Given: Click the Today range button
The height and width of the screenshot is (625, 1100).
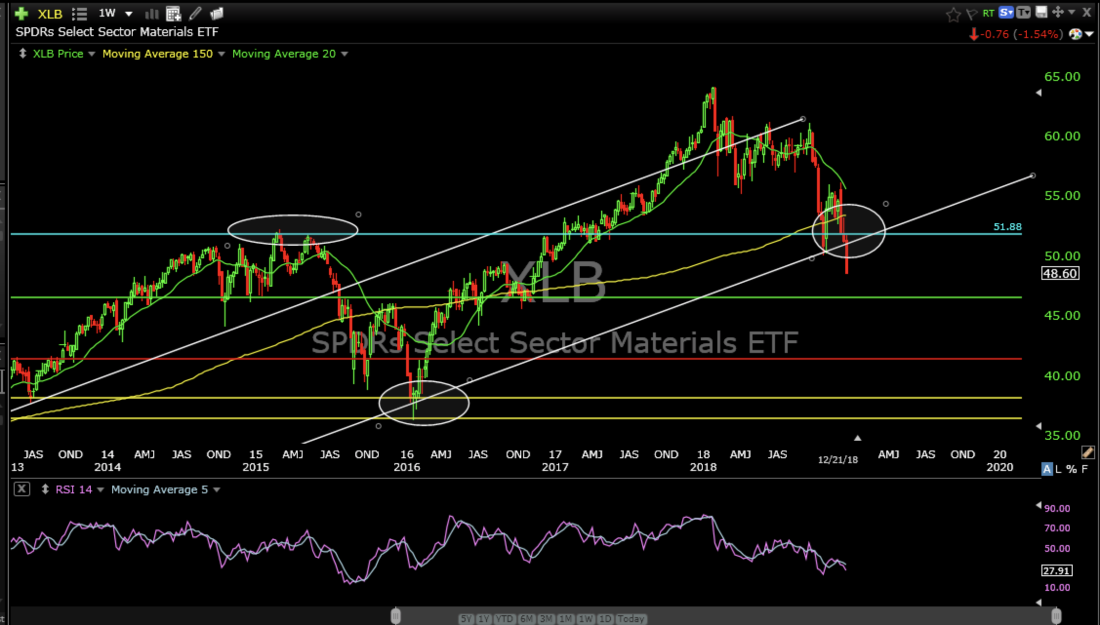Looking at the screenshot, I should pyautogui.click(x=631, y=619).
